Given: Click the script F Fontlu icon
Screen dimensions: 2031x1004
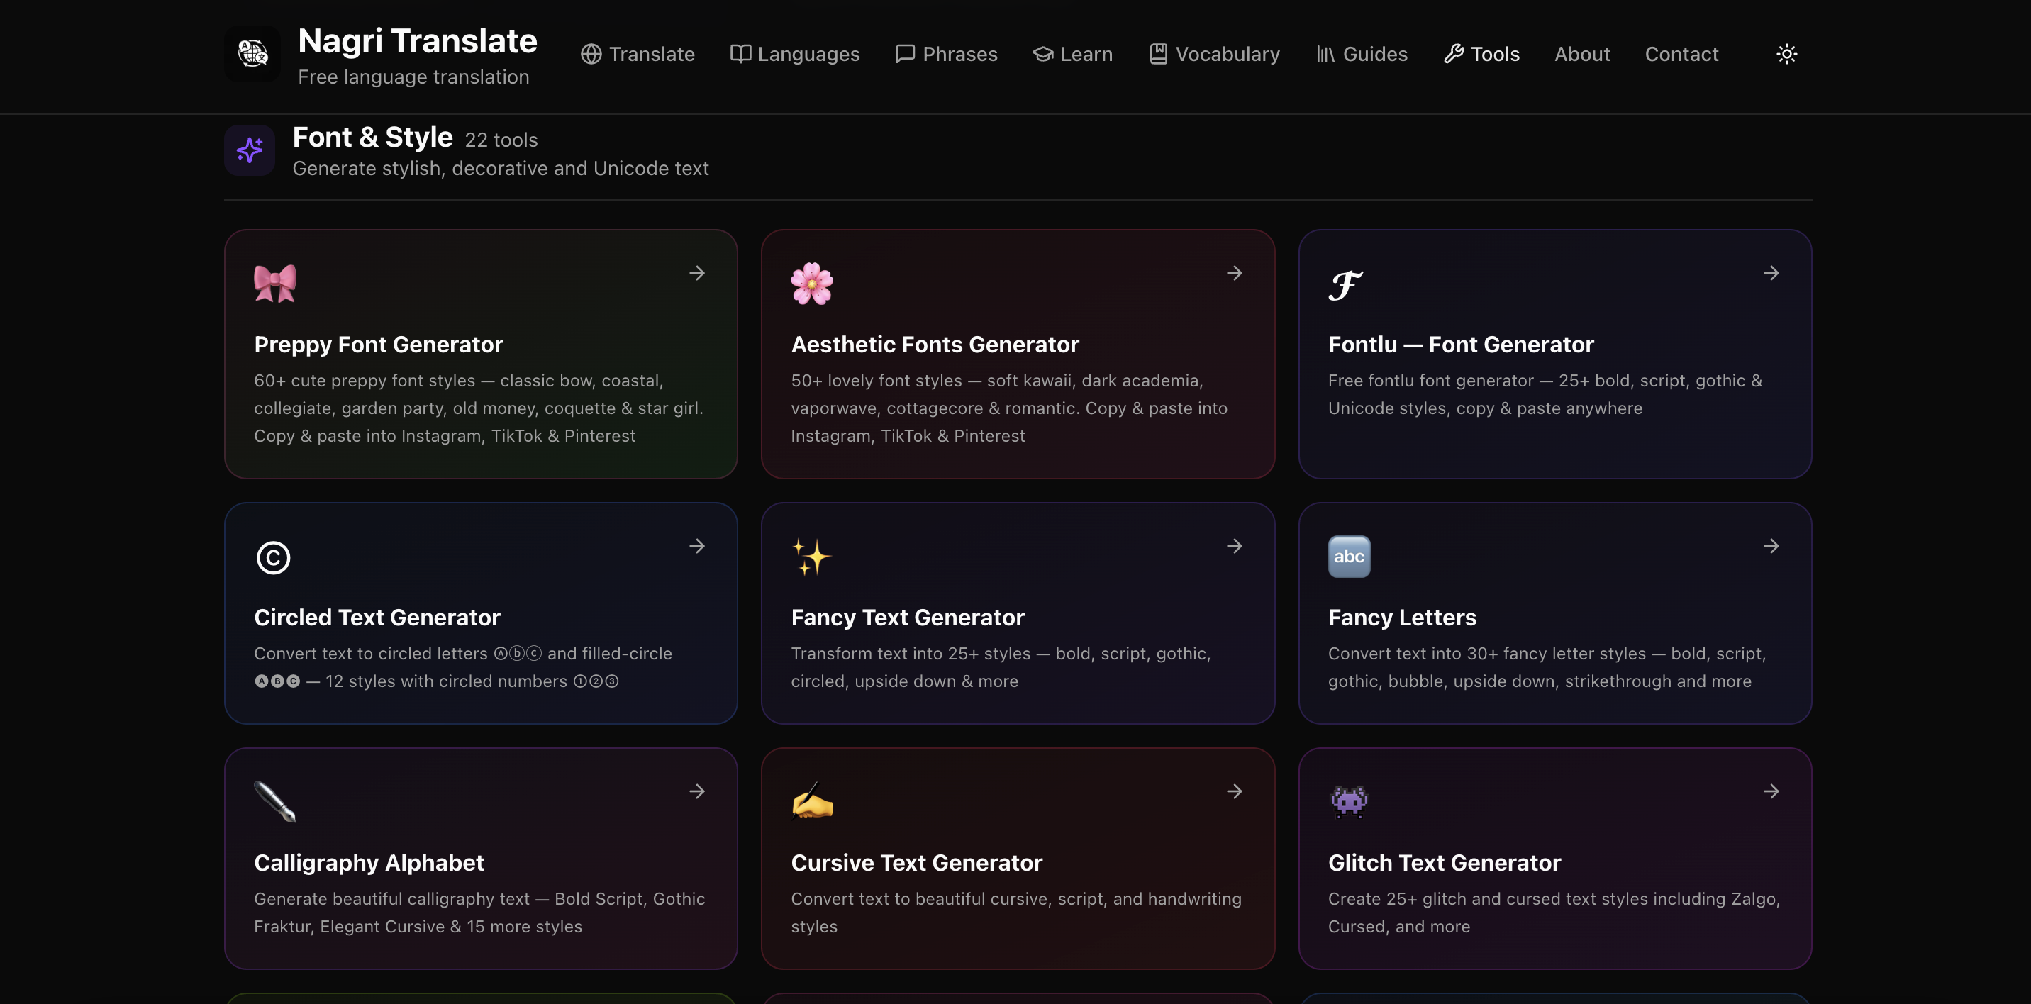Looking at the screenshot, I should point(1345,285).
